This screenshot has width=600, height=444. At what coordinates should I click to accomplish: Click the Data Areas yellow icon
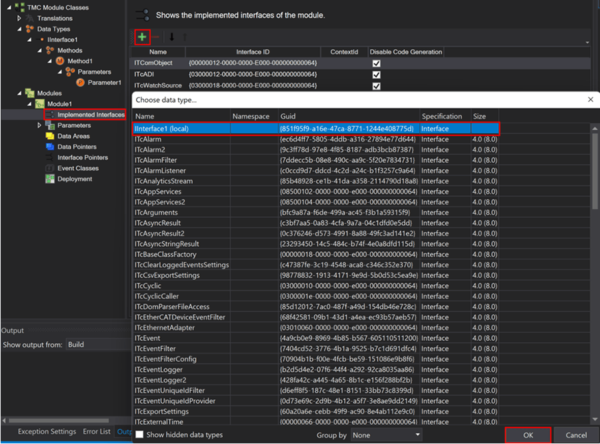[50, 136]
